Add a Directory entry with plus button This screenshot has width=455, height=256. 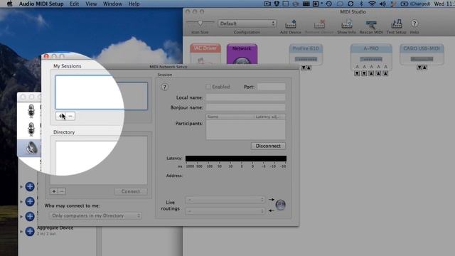[x=54, y=191]
